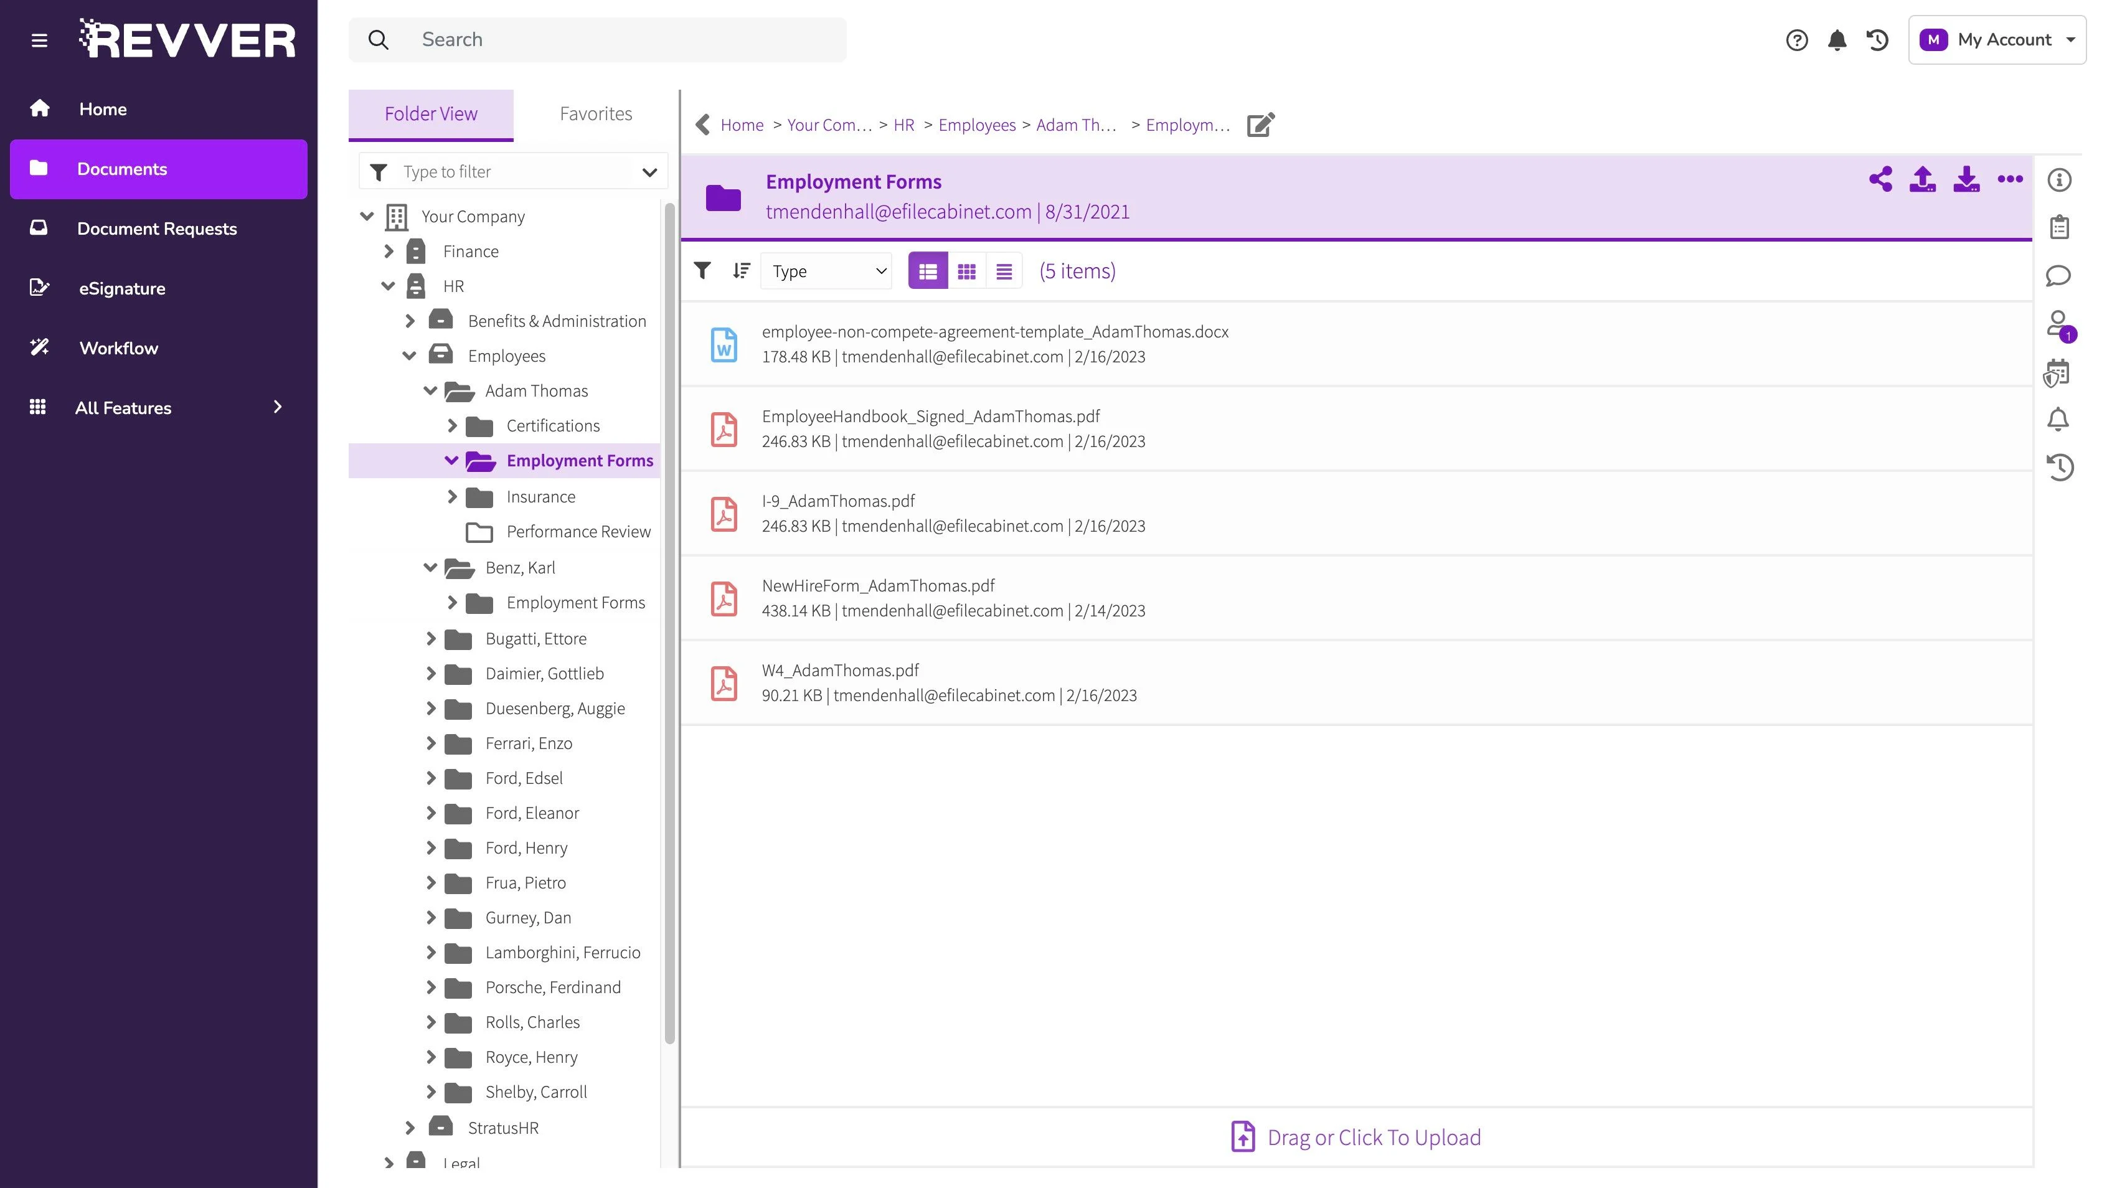The width and height of the screenshot is (2112, 1188).
Task: Switch to compact list view
Action: tap(1004, 271)
